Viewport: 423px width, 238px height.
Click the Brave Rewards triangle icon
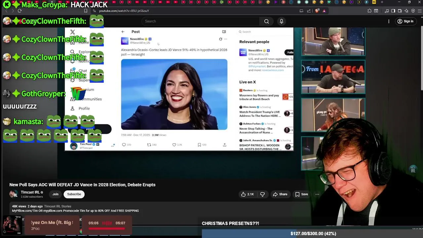(x=324, y=11)
